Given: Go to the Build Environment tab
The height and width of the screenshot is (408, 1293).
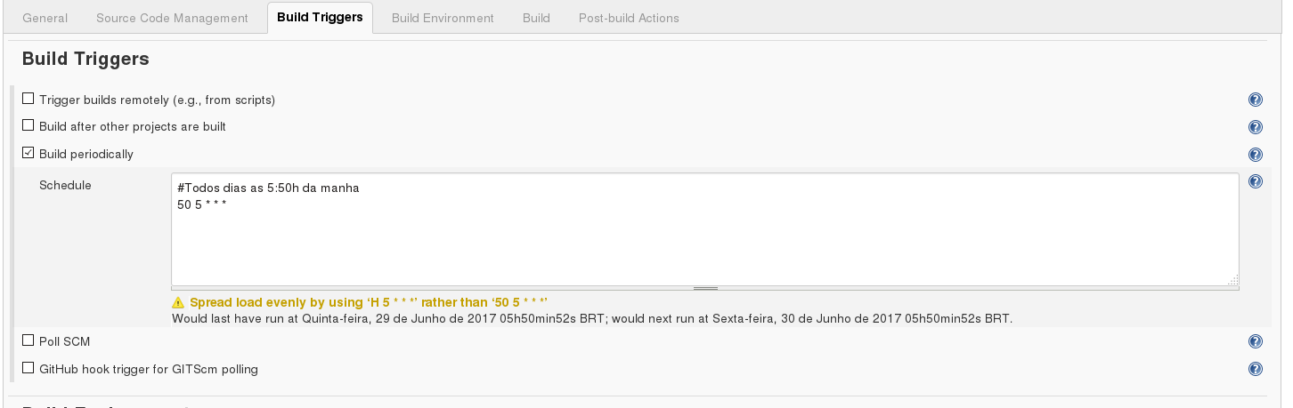Looking at the screenshot, I should pyautogui.click(x=443, y=18).
